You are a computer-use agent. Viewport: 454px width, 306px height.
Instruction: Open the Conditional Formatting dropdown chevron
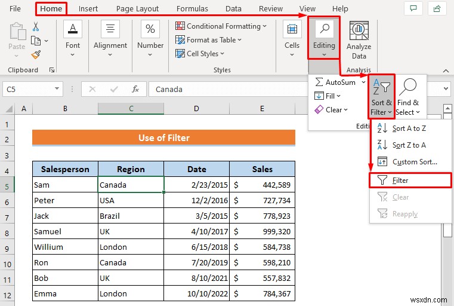265,26
